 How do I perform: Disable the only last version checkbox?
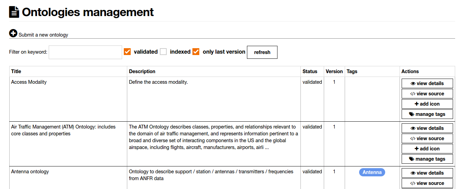click(x=196, y=52)
